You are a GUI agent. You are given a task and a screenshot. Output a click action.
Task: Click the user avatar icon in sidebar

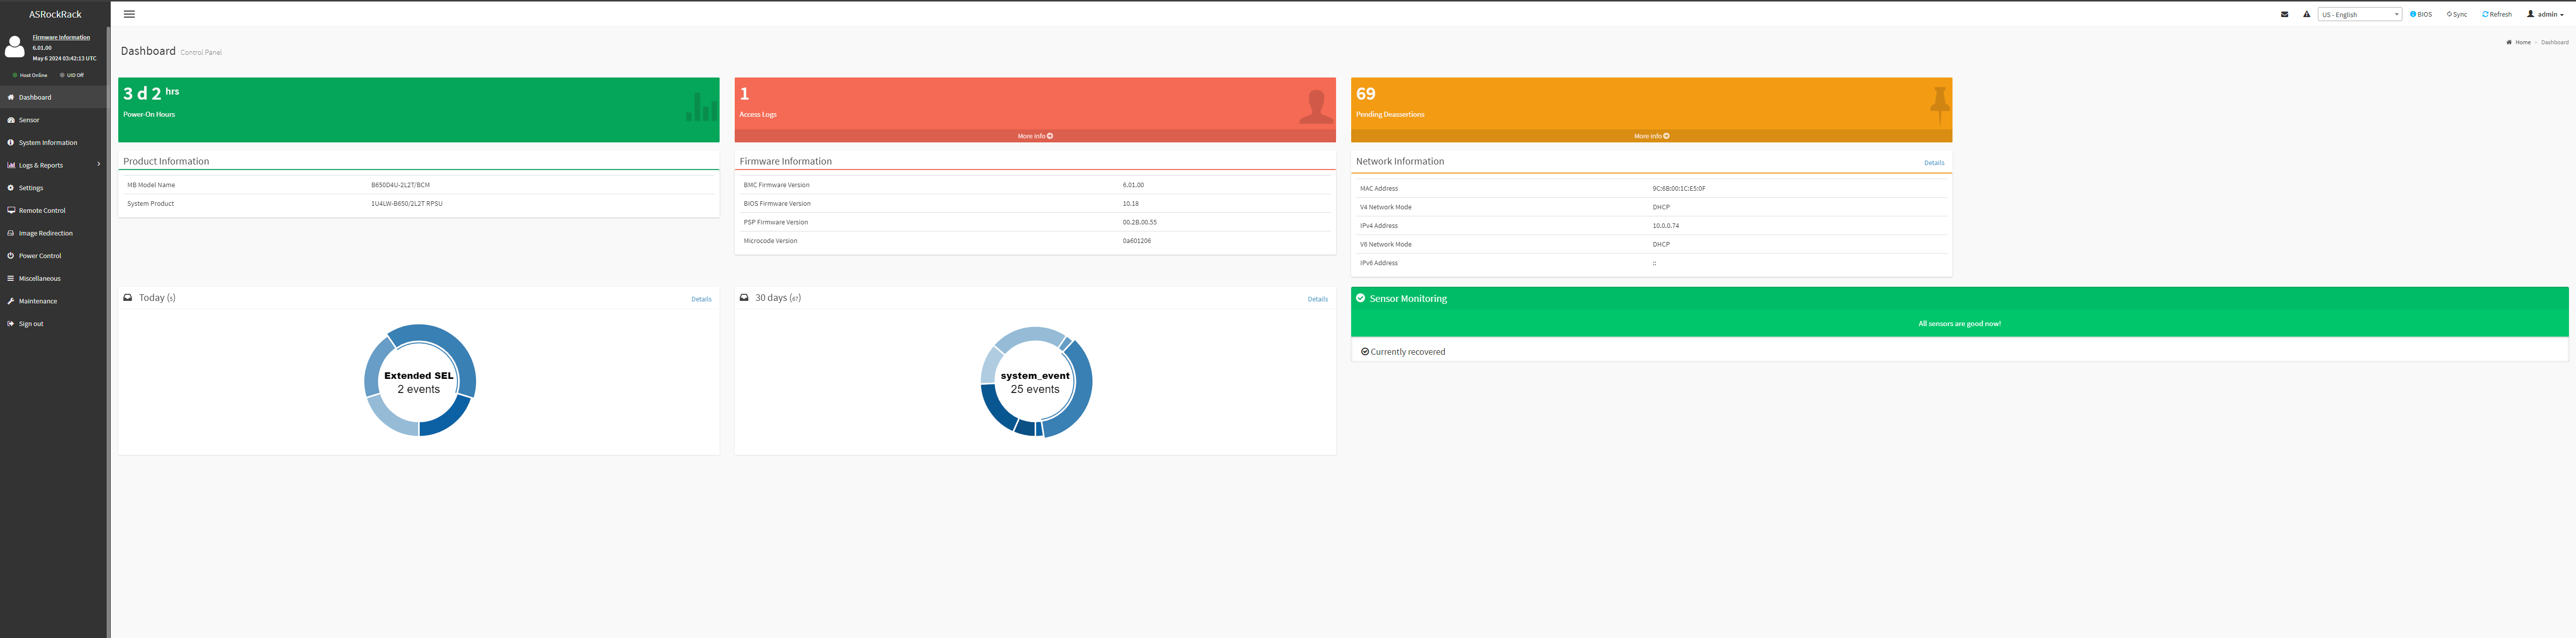point(15,46)
